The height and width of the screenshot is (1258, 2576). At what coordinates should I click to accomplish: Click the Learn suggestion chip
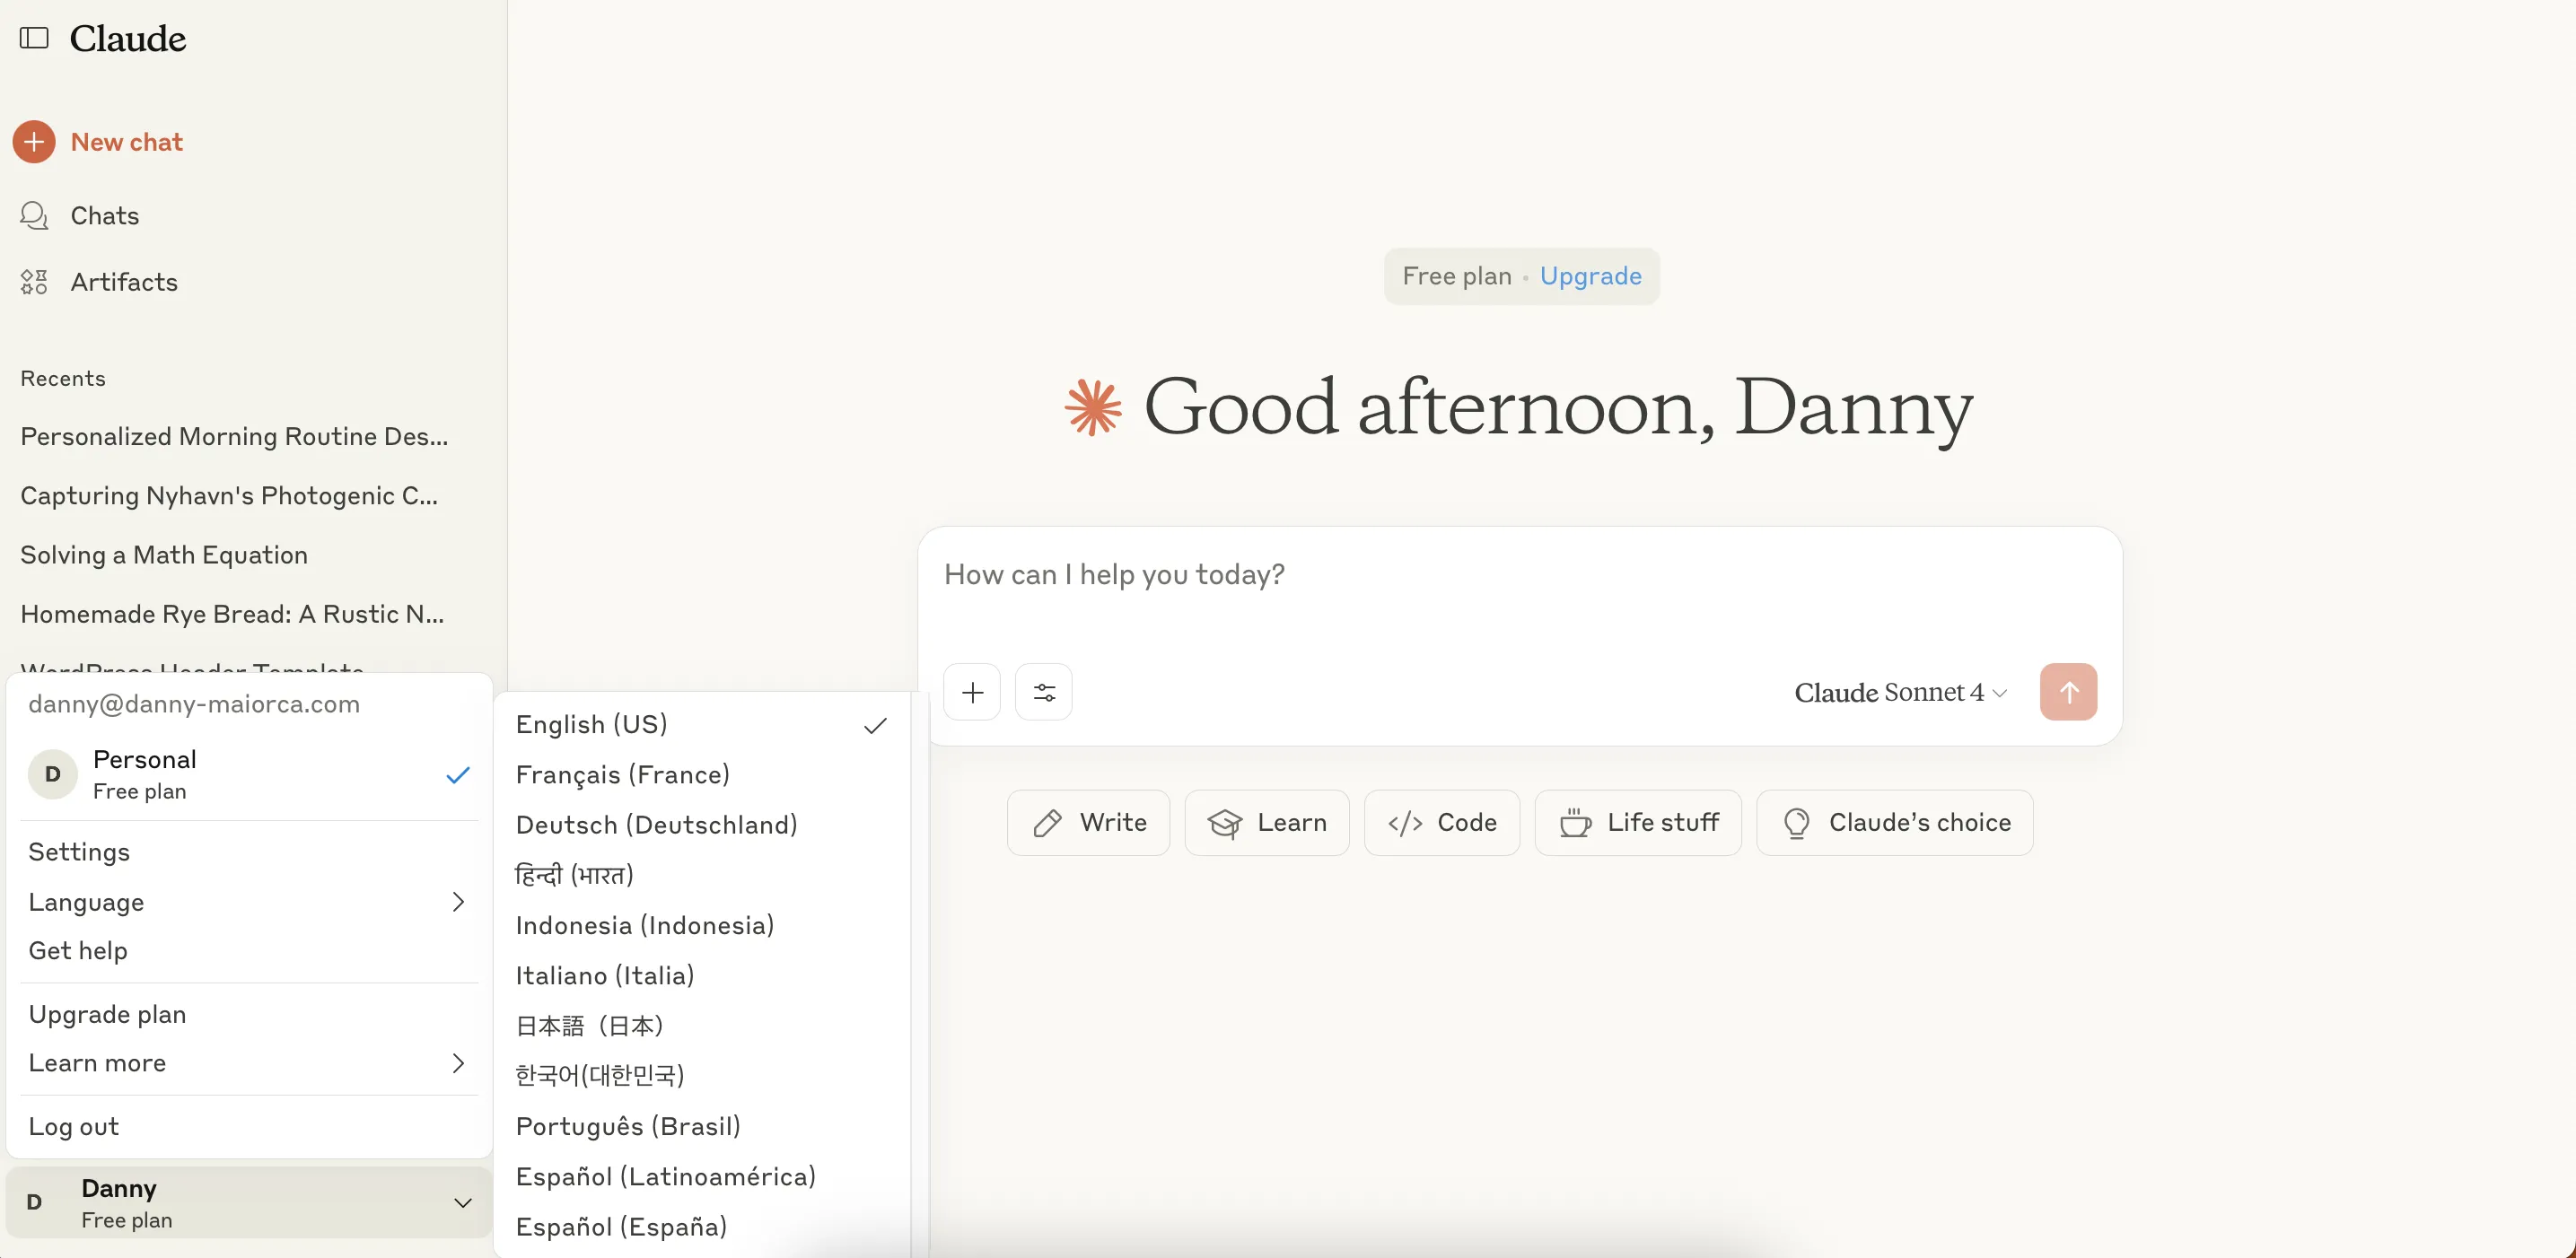click(x=1267, y=823)
